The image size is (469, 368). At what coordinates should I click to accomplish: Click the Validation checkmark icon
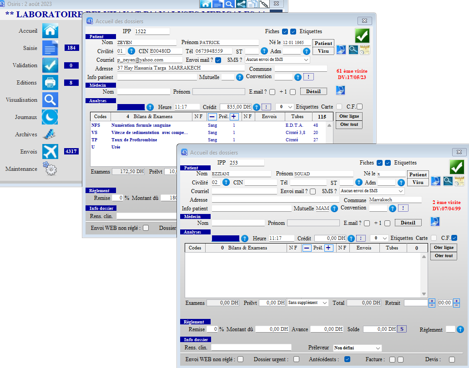[x=50, y=65]
